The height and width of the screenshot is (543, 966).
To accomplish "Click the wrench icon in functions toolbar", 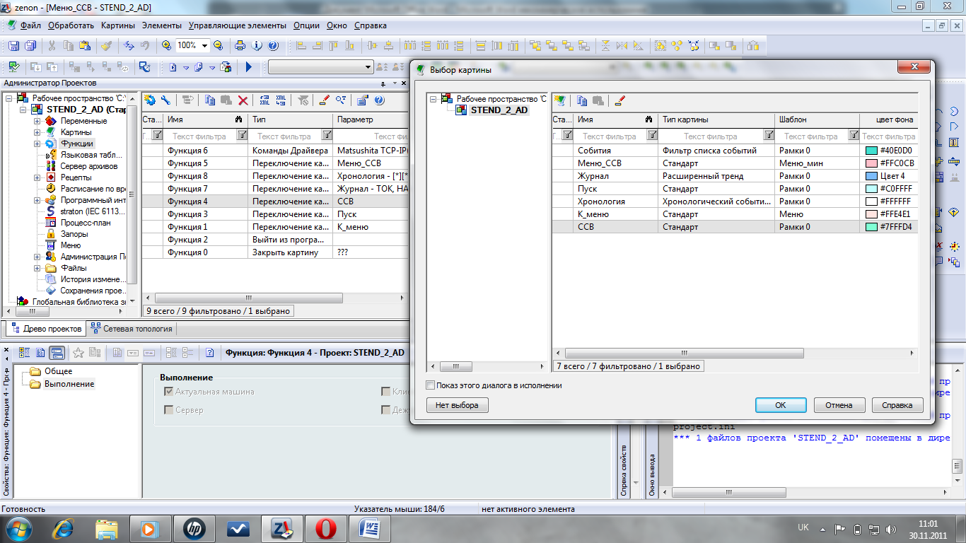I will point(165,100).
